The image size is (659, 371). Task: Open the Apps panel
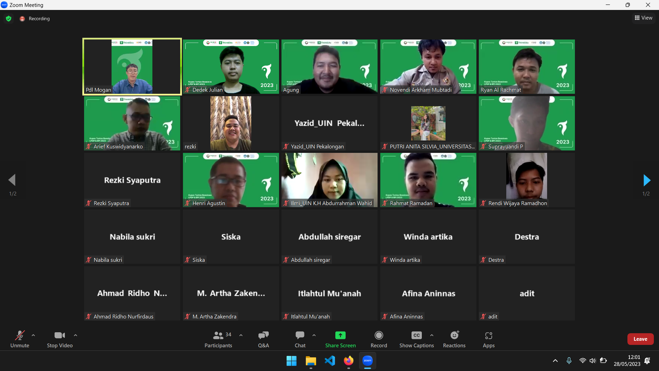tap(488, 339)
